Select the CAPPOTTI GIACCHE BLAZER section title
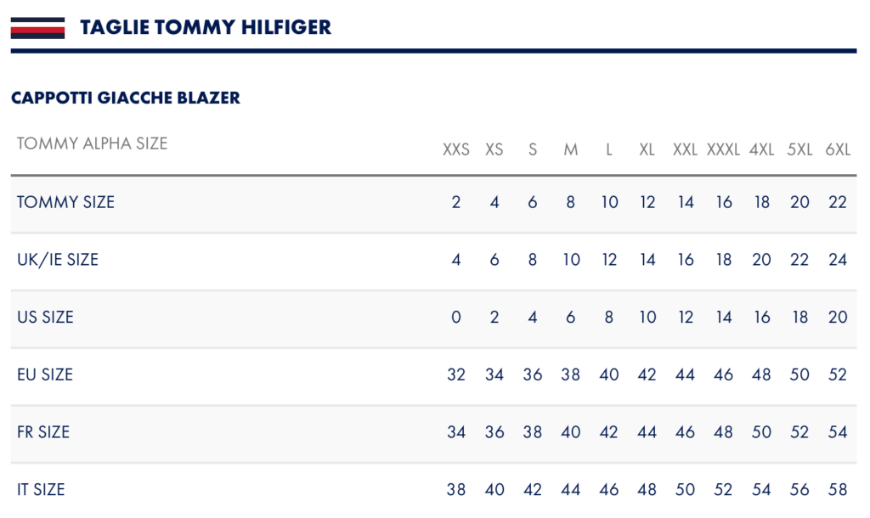The height and width of the screenshot is (518, 870). coord(126,98)
